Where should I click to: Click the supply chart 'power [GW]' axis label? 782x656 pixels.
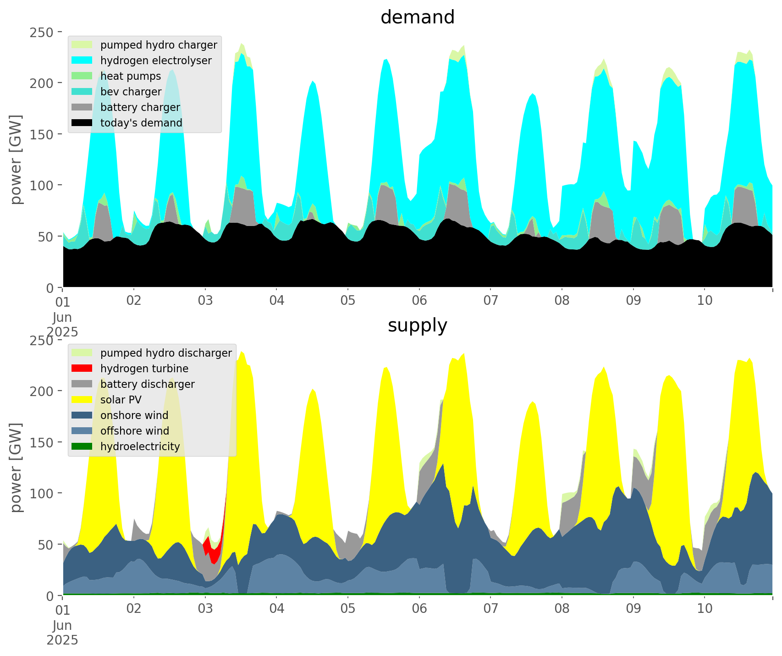pos(16,468)
